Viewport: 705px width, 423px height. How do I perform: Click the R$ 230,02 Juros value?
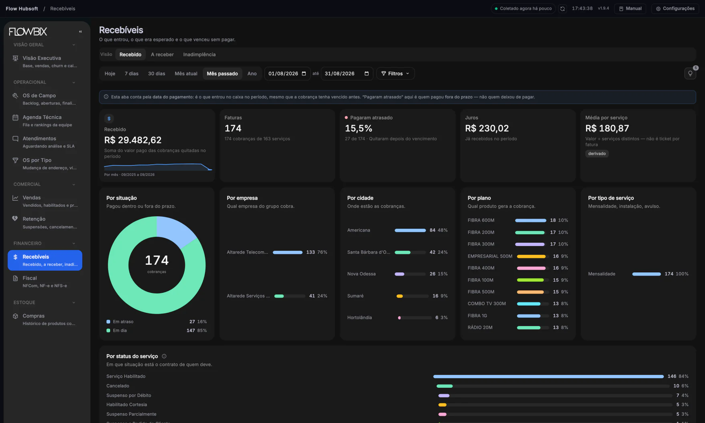click(487, 129)
